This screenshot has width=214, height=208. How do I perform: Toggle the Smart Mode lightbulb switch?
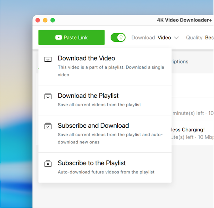[118, 37]
